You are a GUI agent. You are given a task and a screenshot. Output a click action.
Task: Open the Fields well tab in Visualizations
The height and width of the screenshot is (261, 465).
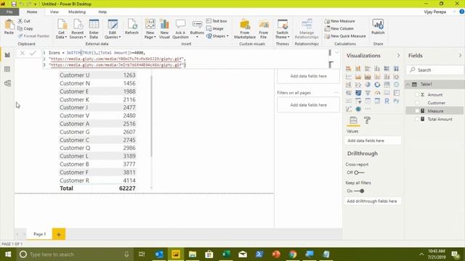click(353, 120)
